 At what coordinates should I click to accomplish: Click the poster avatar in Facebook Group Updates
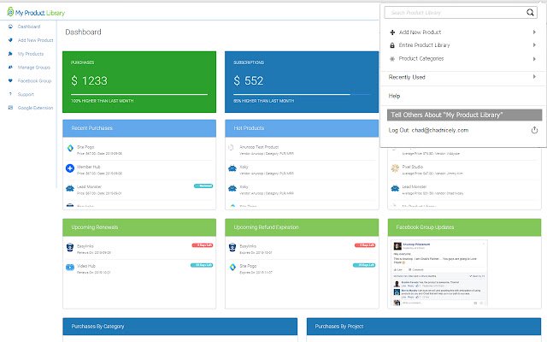pyautogui.click(x=397, y=246)
